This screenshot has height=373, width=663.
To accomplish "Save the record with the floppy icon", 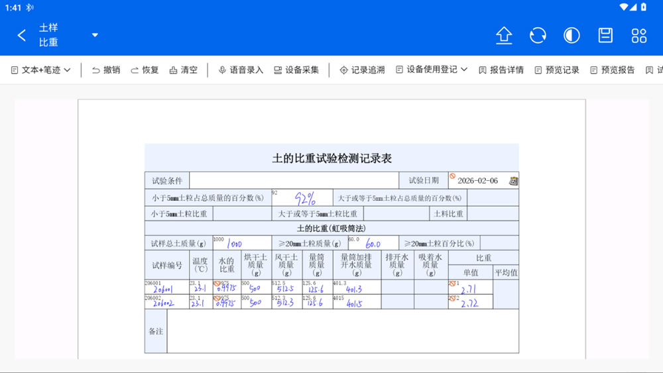I will click(x=605, y=36).
